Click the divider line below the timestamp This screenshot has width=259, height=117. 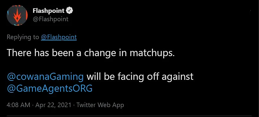(x=129, y=116)
